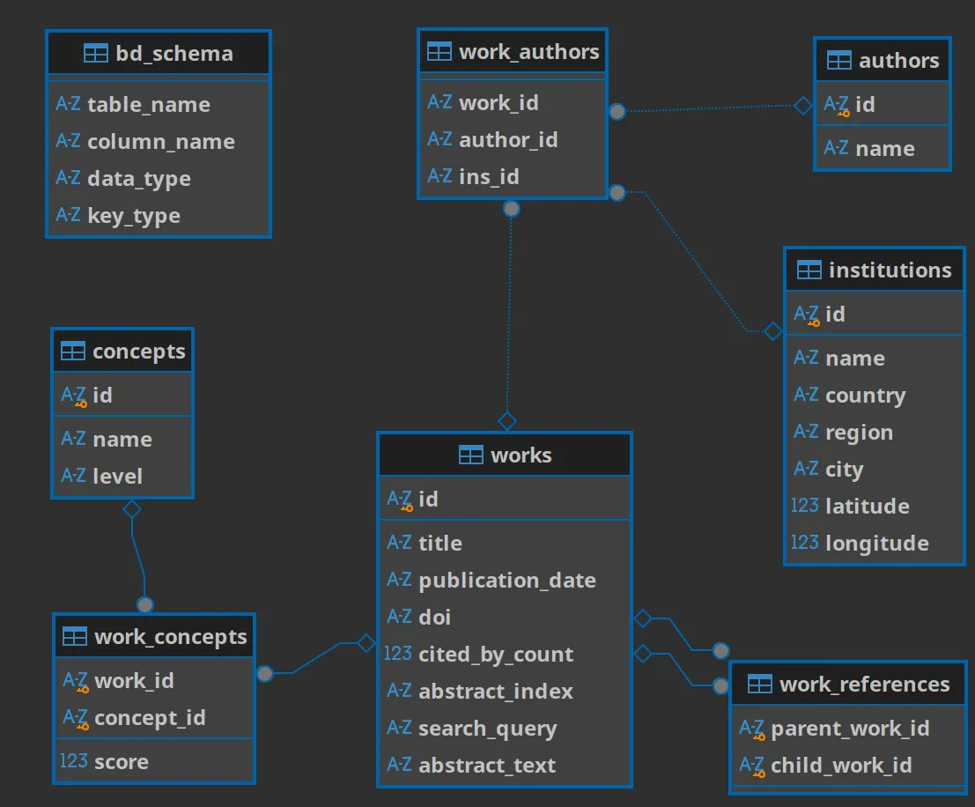975x807 pixels.
Task: Select the work_authors table title
Action: coord(529,52)
